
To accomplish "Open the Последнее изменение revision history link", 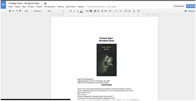I will (101, 7).
